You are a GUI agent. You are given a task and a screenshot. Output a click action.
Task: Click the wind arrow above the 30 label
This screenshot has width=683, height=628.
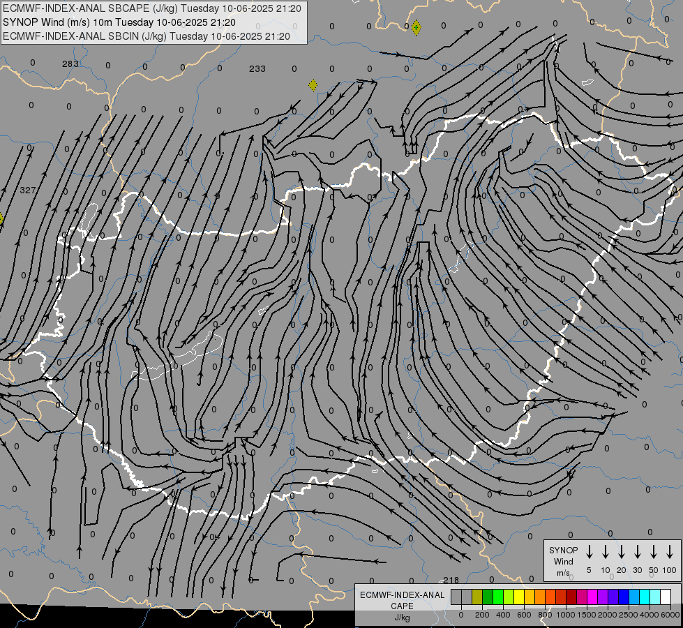tap(637, 552)
